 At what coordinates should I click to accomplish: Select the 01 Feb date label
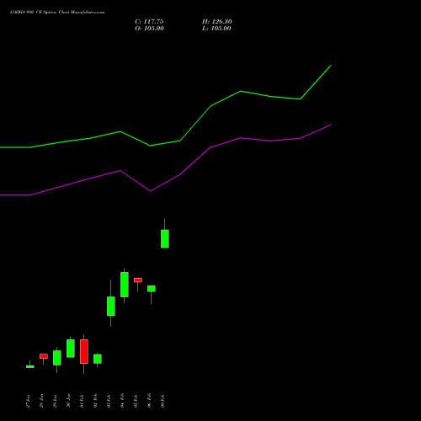[x=82, y=401]
